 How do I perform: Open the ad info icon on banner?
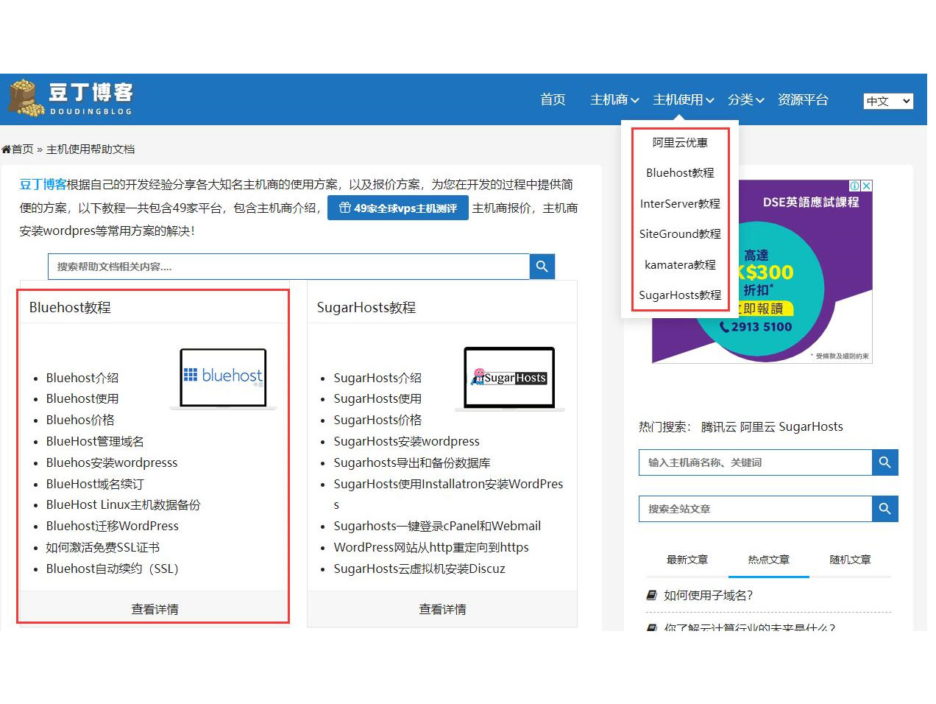click(x=855, y=186)
